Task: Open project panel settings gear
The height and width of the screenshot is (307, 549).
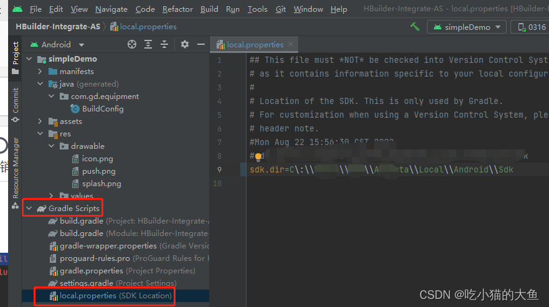Action: point(184,44)
